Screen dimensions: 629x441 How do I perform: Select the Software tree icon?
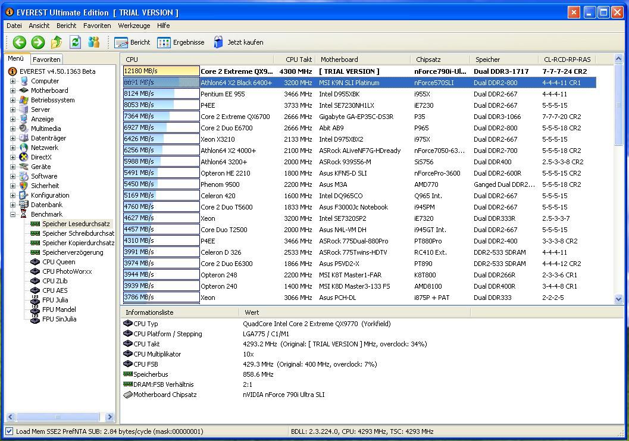pos(24,176)
